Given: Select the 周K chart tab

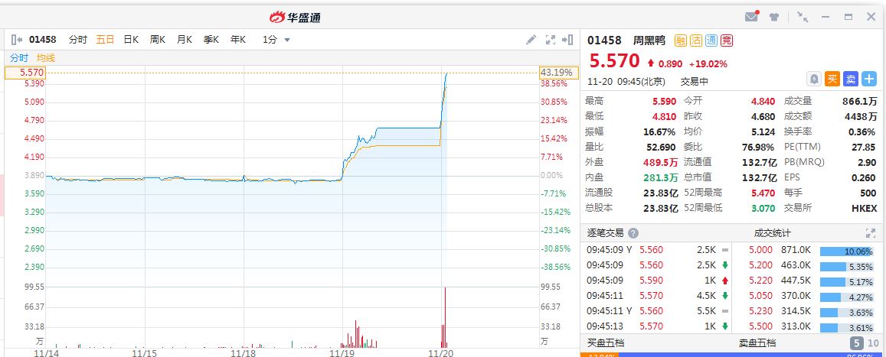Looking at the screenshot, I should 158,40.
